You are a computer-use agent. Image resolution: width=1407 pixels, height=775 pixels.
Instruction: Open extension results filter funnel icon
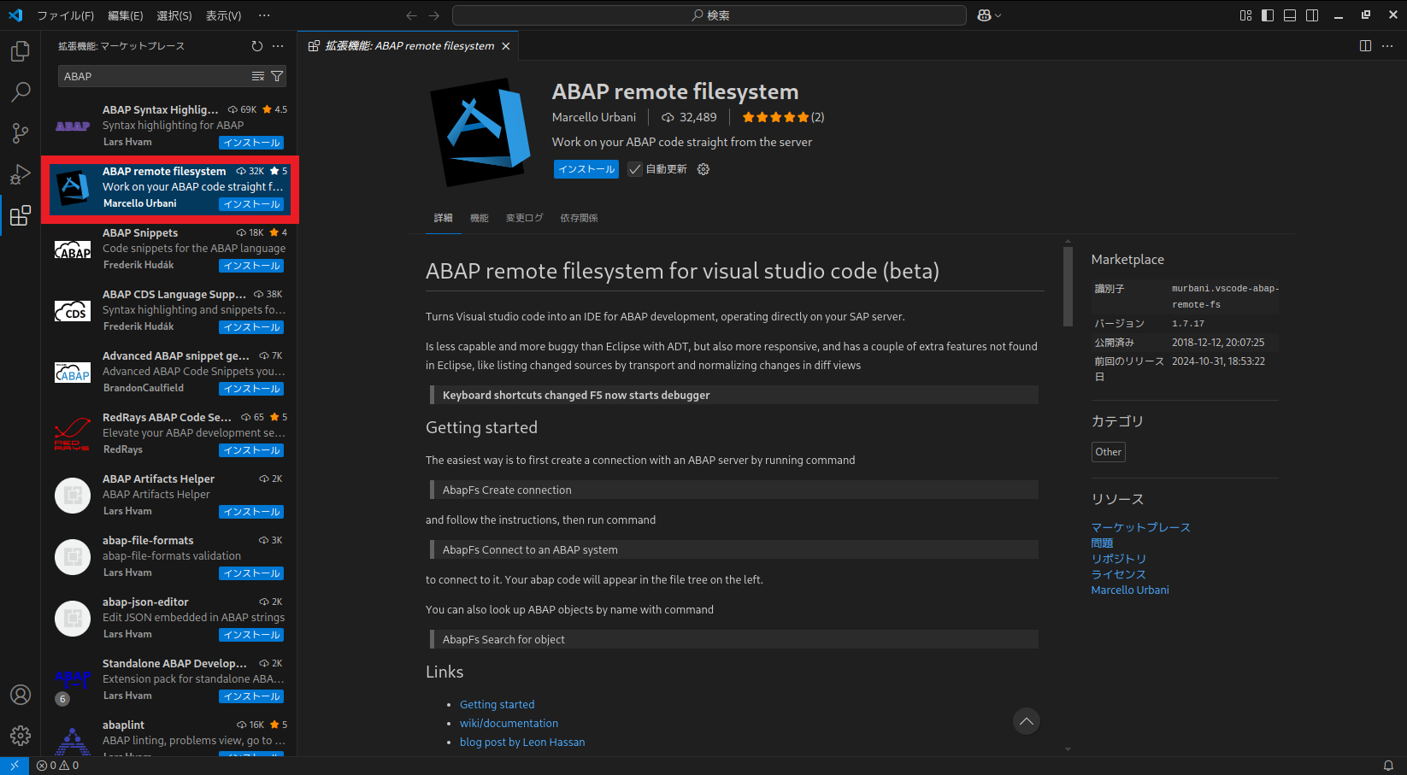coord(277,76)
